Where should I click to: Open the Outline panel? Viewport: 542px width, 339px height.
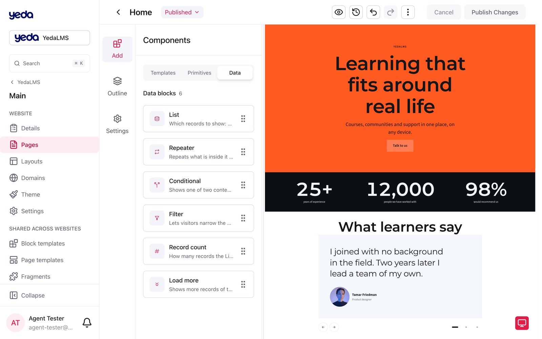117,87
